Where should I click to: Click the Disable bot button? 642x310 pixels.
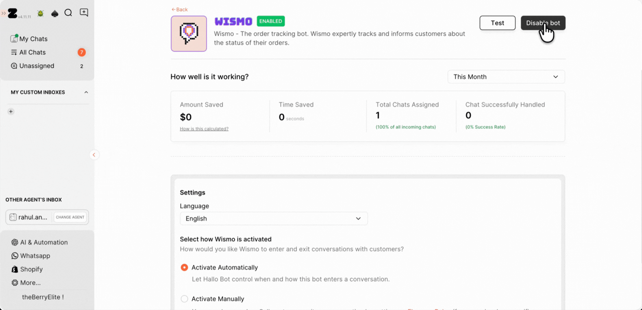coord(543,23)
